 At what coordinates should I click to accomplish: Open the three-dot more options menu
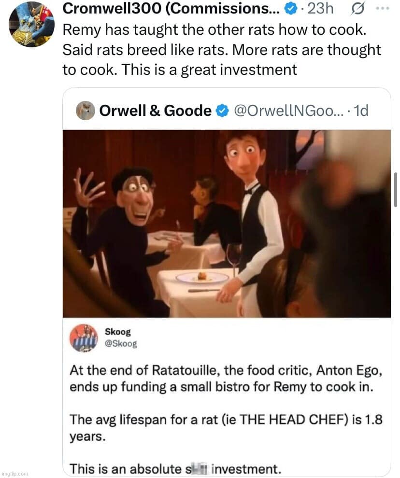(x=382, y=8)
